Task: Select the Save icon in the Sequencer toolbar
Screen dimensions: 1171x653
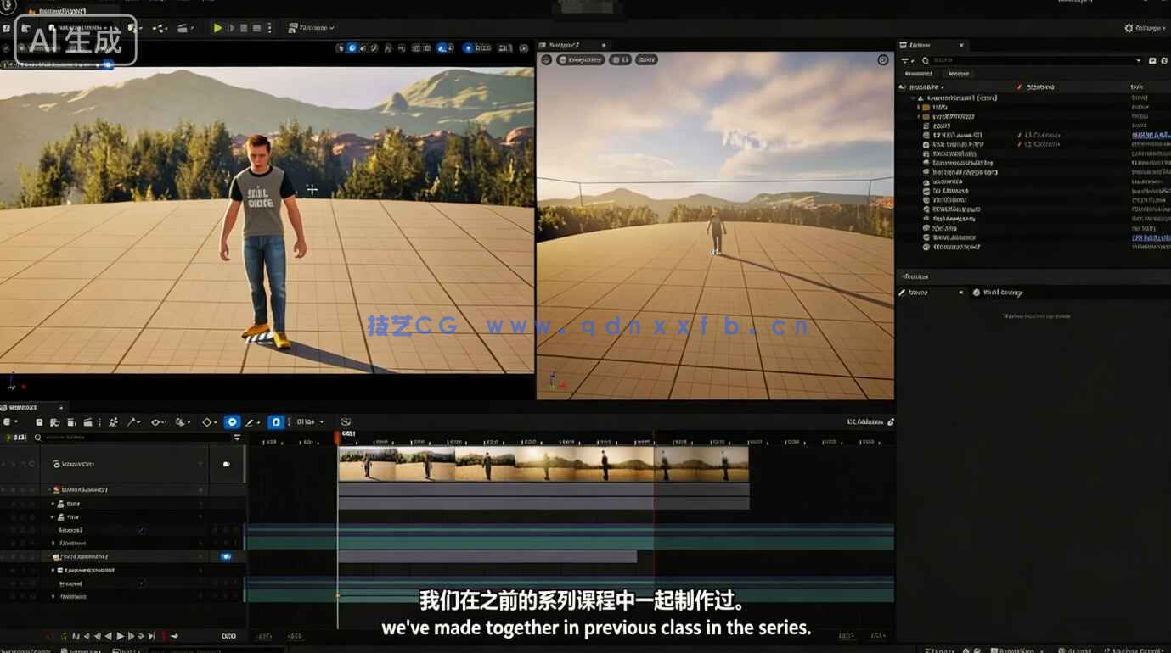Action: (39, 421)
